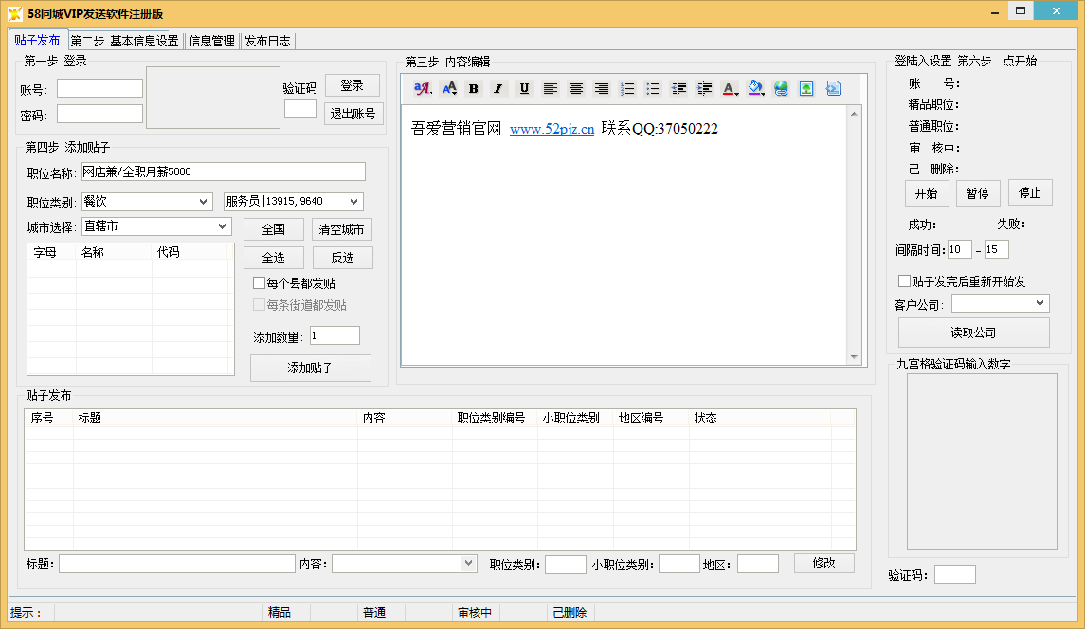Enable 每个县都发贴 checkbox
Image resolution: width=1085 pixels, height=629 pixels.
260,283
